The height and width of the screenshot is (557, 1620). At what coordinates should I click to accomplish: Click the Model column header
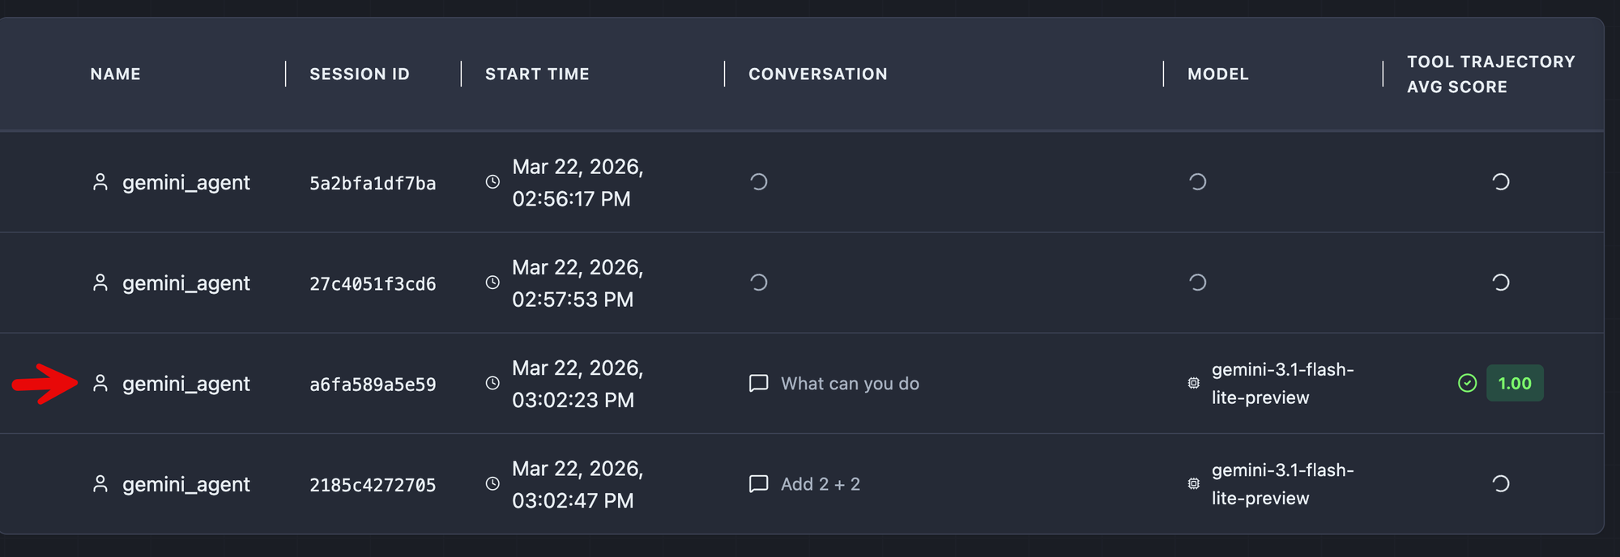pyautogui.click(x=1217, y=74)
